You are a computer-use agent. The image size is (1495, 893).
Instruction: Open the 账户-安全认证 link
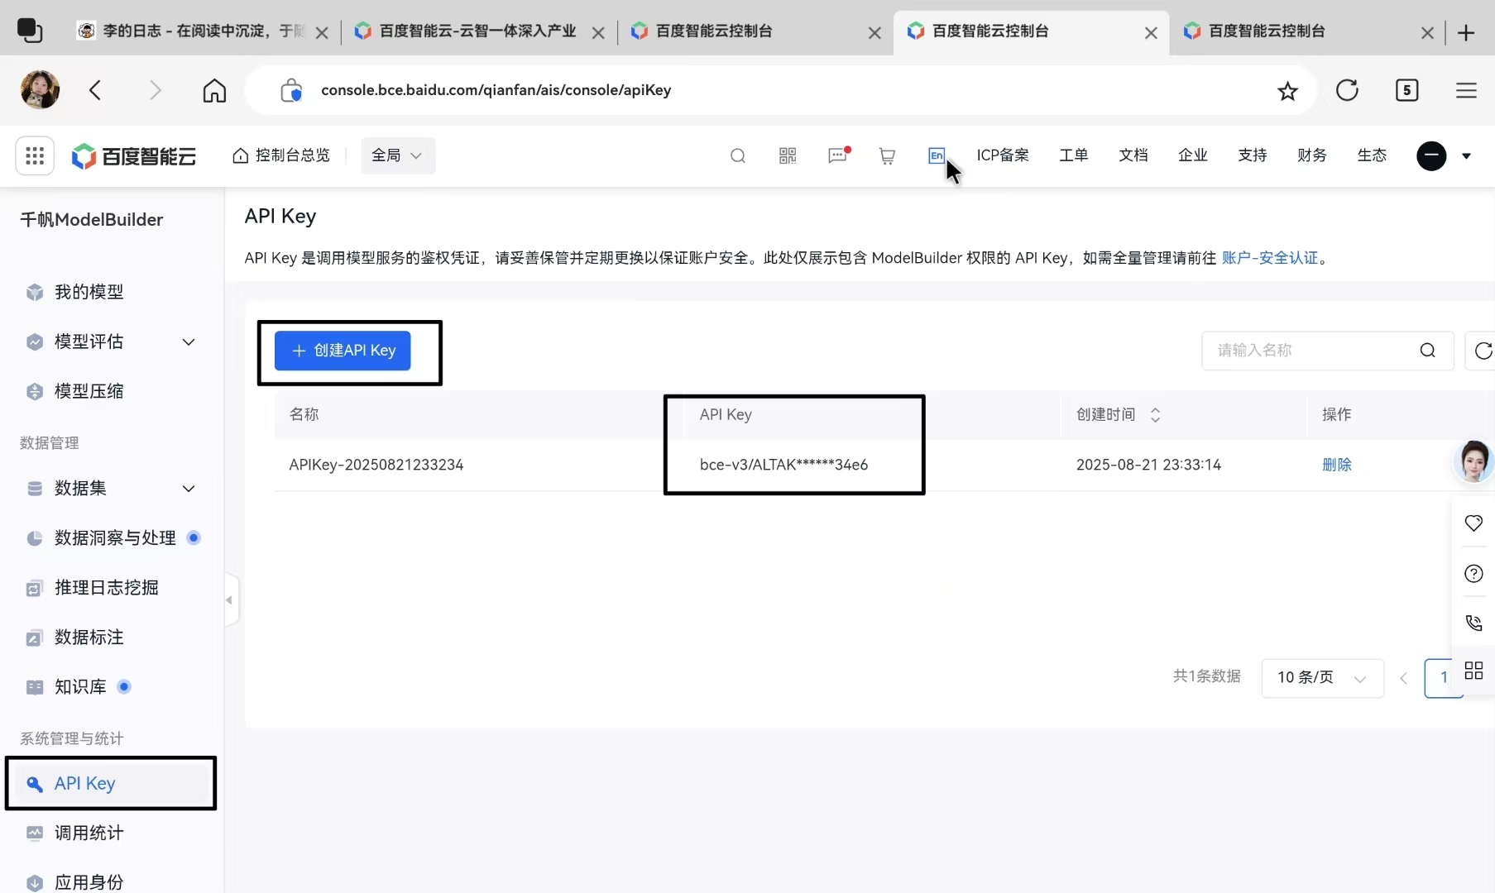pyautogui.click(x=1269, y=258)
